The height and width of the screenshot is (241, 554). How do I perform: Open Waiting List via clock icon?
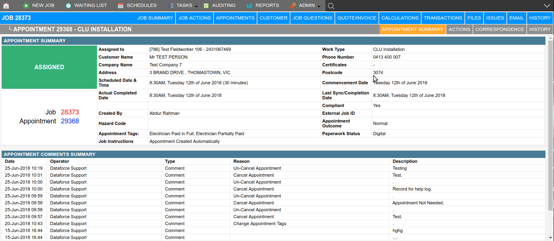click(68, 6)
